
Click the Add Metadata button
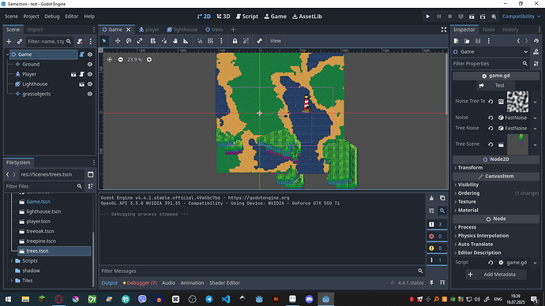pyautogui.click(x=496, y=274)
